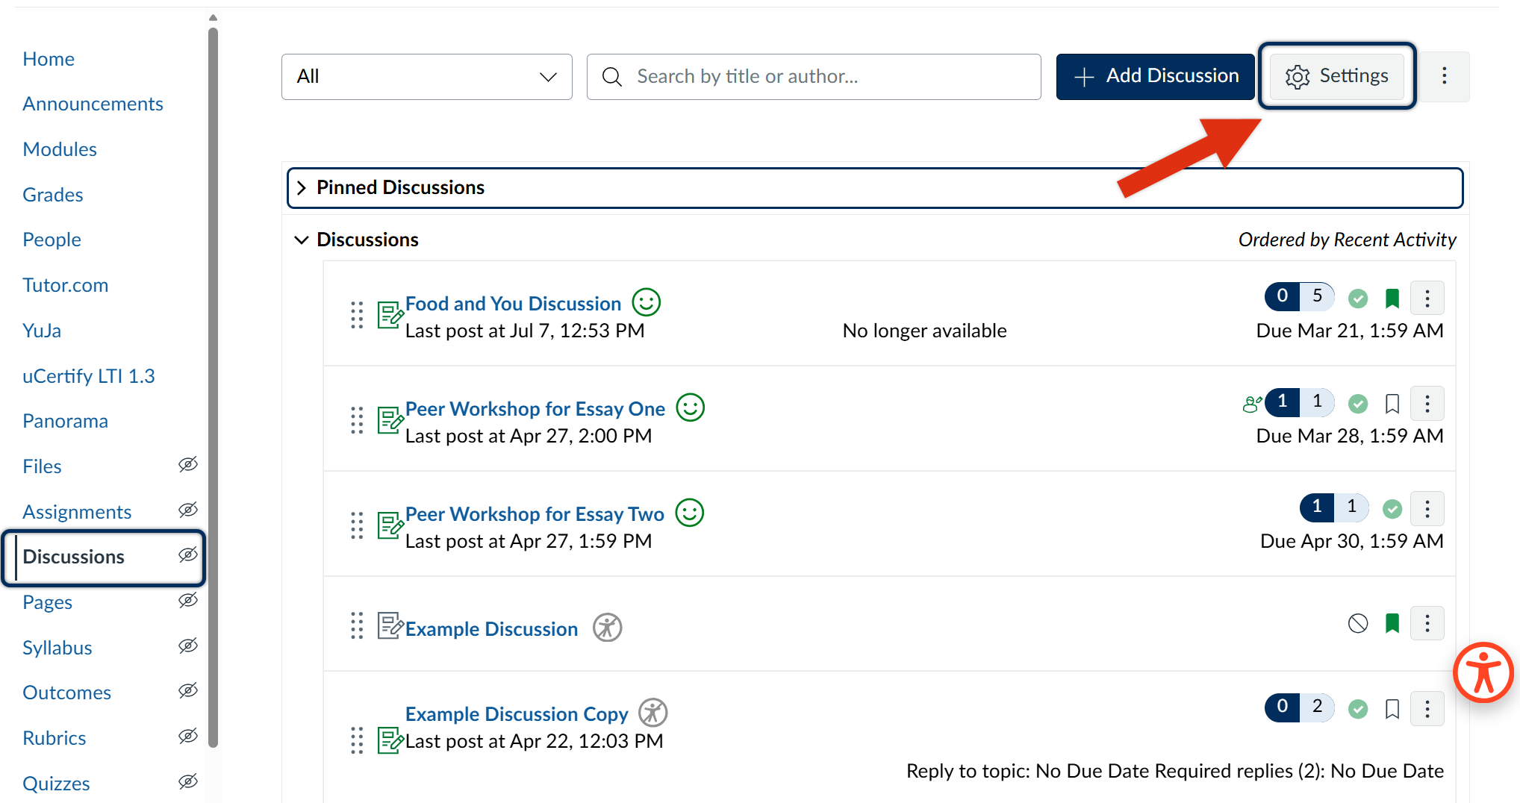1520x803 pixels.
Task: Grab drag handle for Example Discussion Copy
Action: point(357,740)
